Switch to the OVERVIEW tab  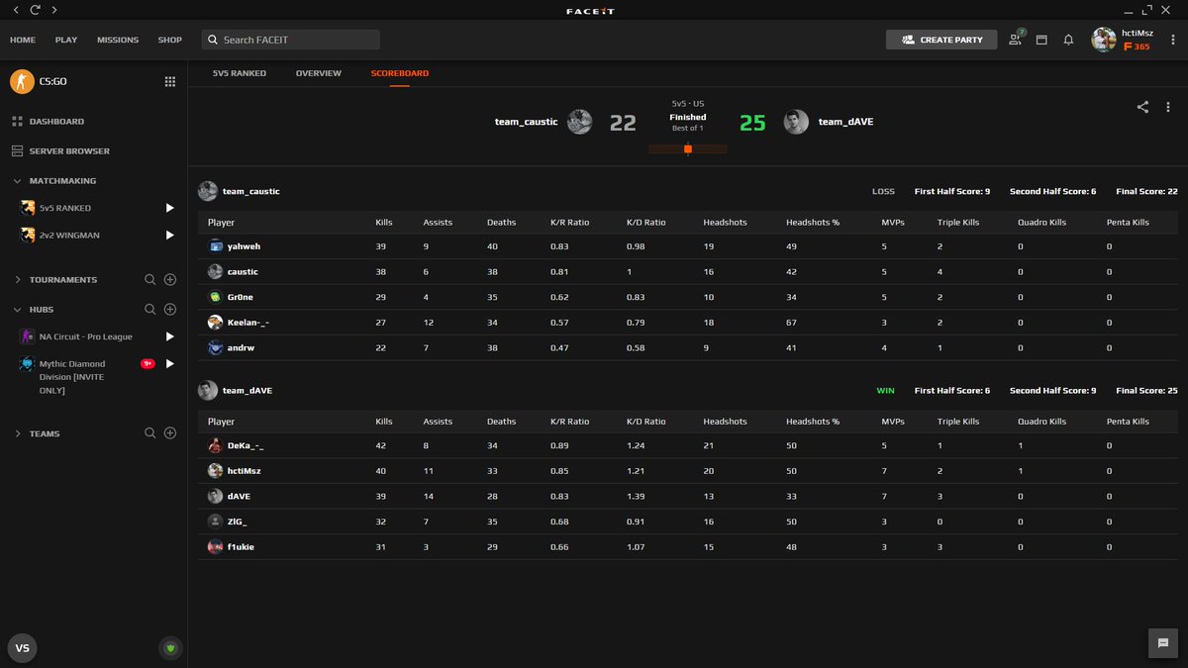319,73
